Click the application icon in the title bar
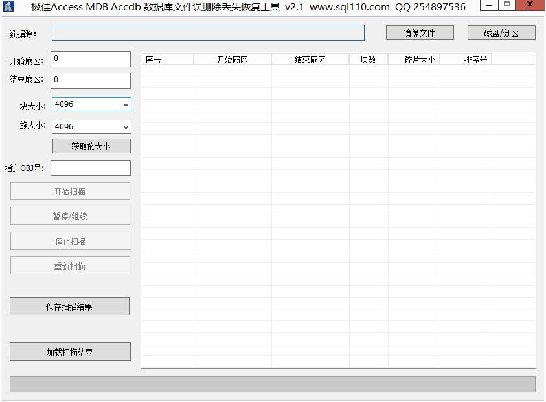This screenshot has height=402, width=546. [8, 6]
